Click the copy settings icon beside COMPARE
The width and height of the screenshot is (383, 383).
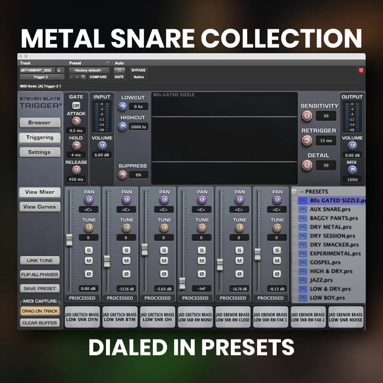click(x=83, y=77)
